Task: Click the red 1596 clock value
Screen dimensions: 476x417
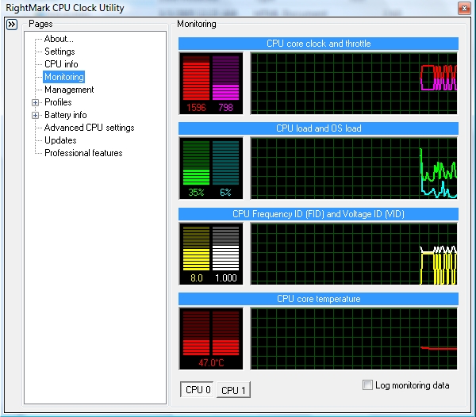Action: 196,107
